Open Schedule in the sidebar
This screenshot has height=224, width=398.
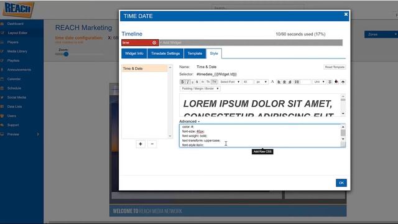14,88
